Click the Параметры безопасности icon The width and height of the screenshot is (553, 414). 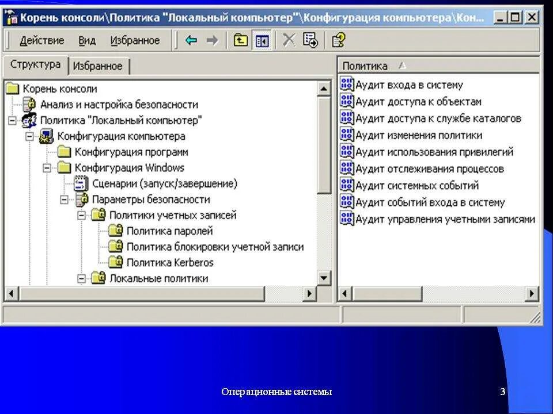coord(82,200)
